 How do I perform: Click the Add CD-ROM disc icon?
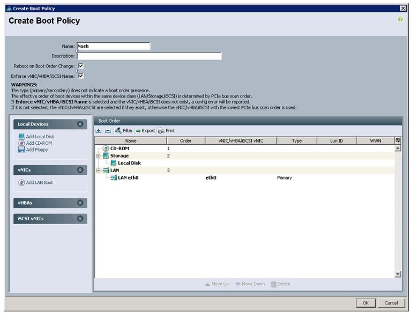[21, 143]
